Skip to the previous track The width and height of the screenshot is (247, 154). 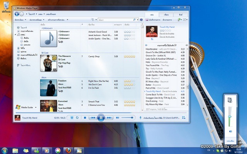[x=93, y=118]
